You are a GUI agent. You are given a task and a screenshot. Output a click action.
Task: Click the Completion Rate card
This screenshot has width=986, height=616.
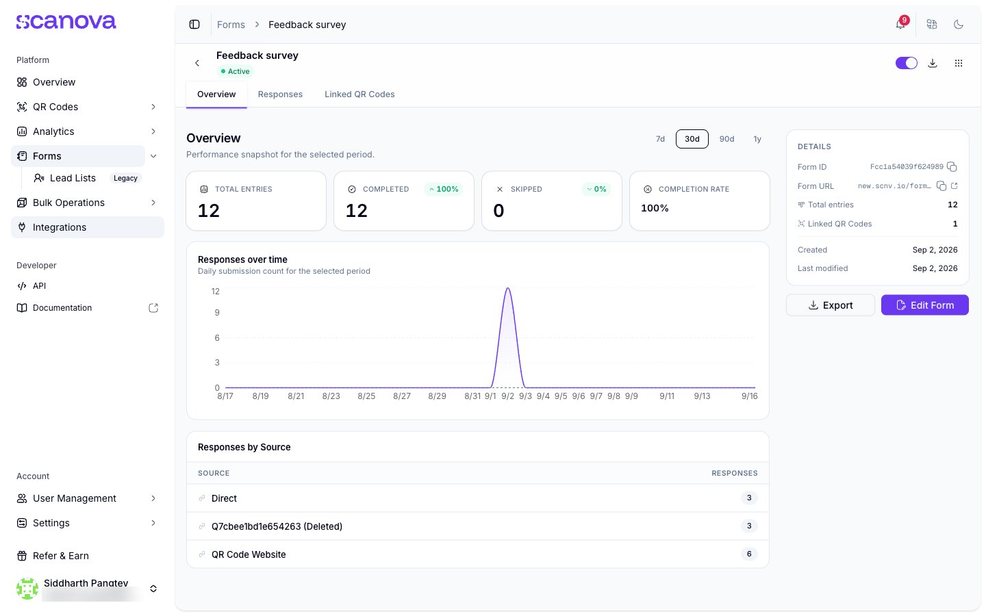700,201
